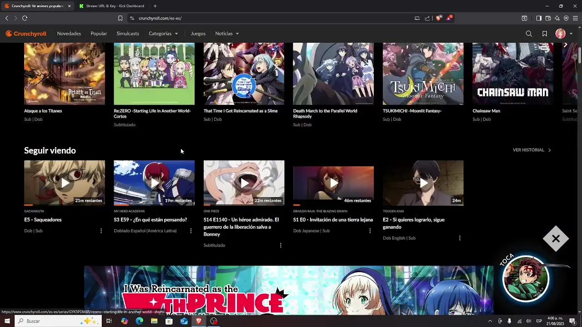Screen dimensions: 582x327
Task: Go back with the browser back arrow
Action: click(x=7, y=18)
